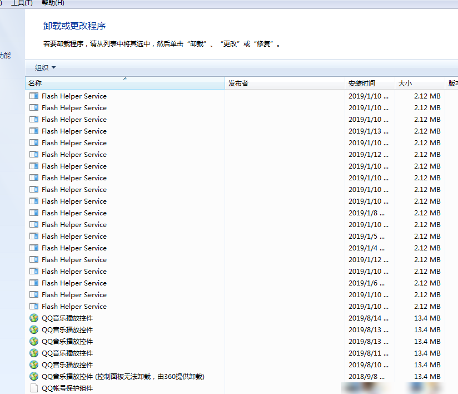The height and width of the screenshot is (394, 458).
Task: Open the 帮助(H) menu
Action: (53, 3)
